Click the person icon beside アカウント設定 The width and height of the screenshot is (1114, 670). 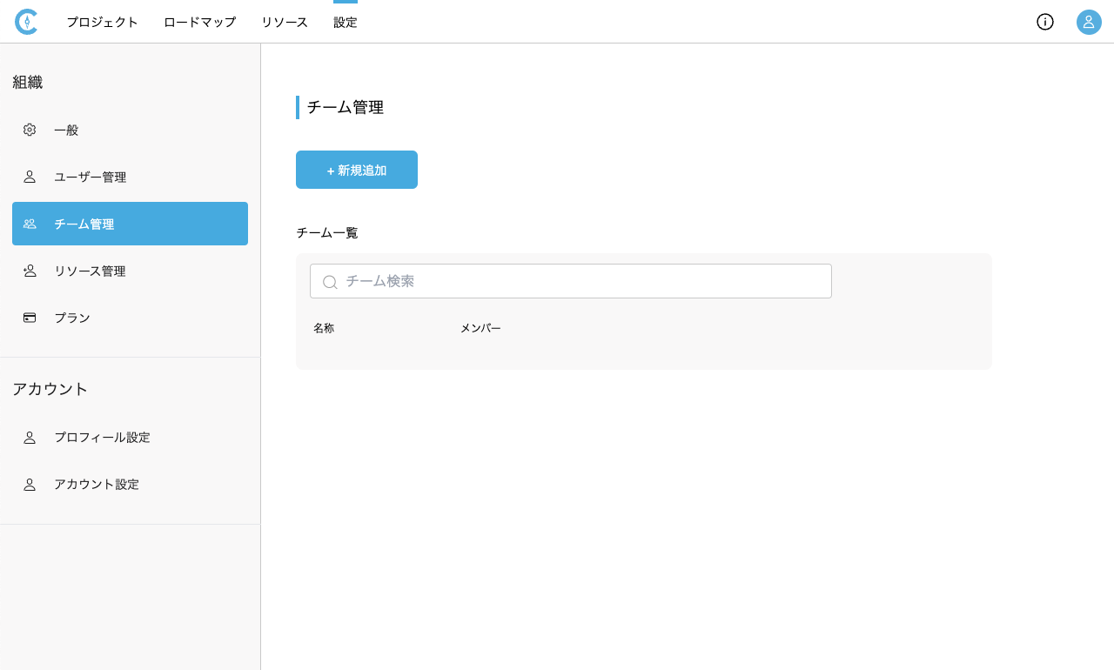pyautogui.click(x=30, y=485)
